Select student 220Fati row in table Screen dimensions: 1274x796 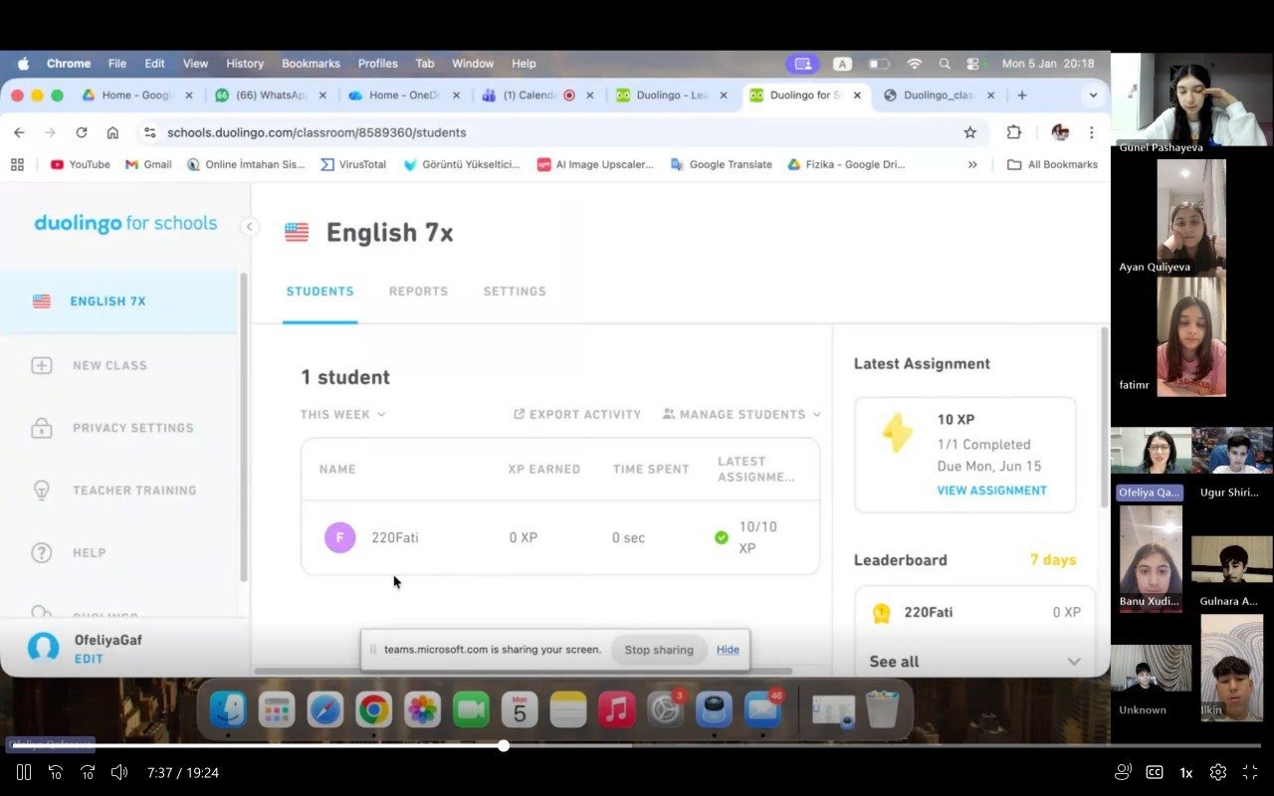(394, 537)
